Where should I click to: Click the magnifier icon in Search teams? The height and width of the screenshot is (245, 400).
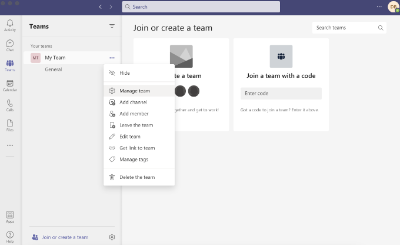[381, 28]
